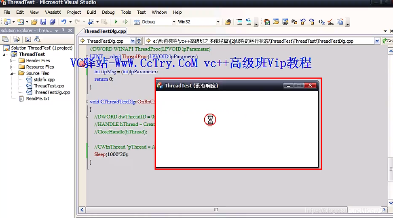Click VAssistX braces scope icon
The image size is (393, 218).
point(321,22)
